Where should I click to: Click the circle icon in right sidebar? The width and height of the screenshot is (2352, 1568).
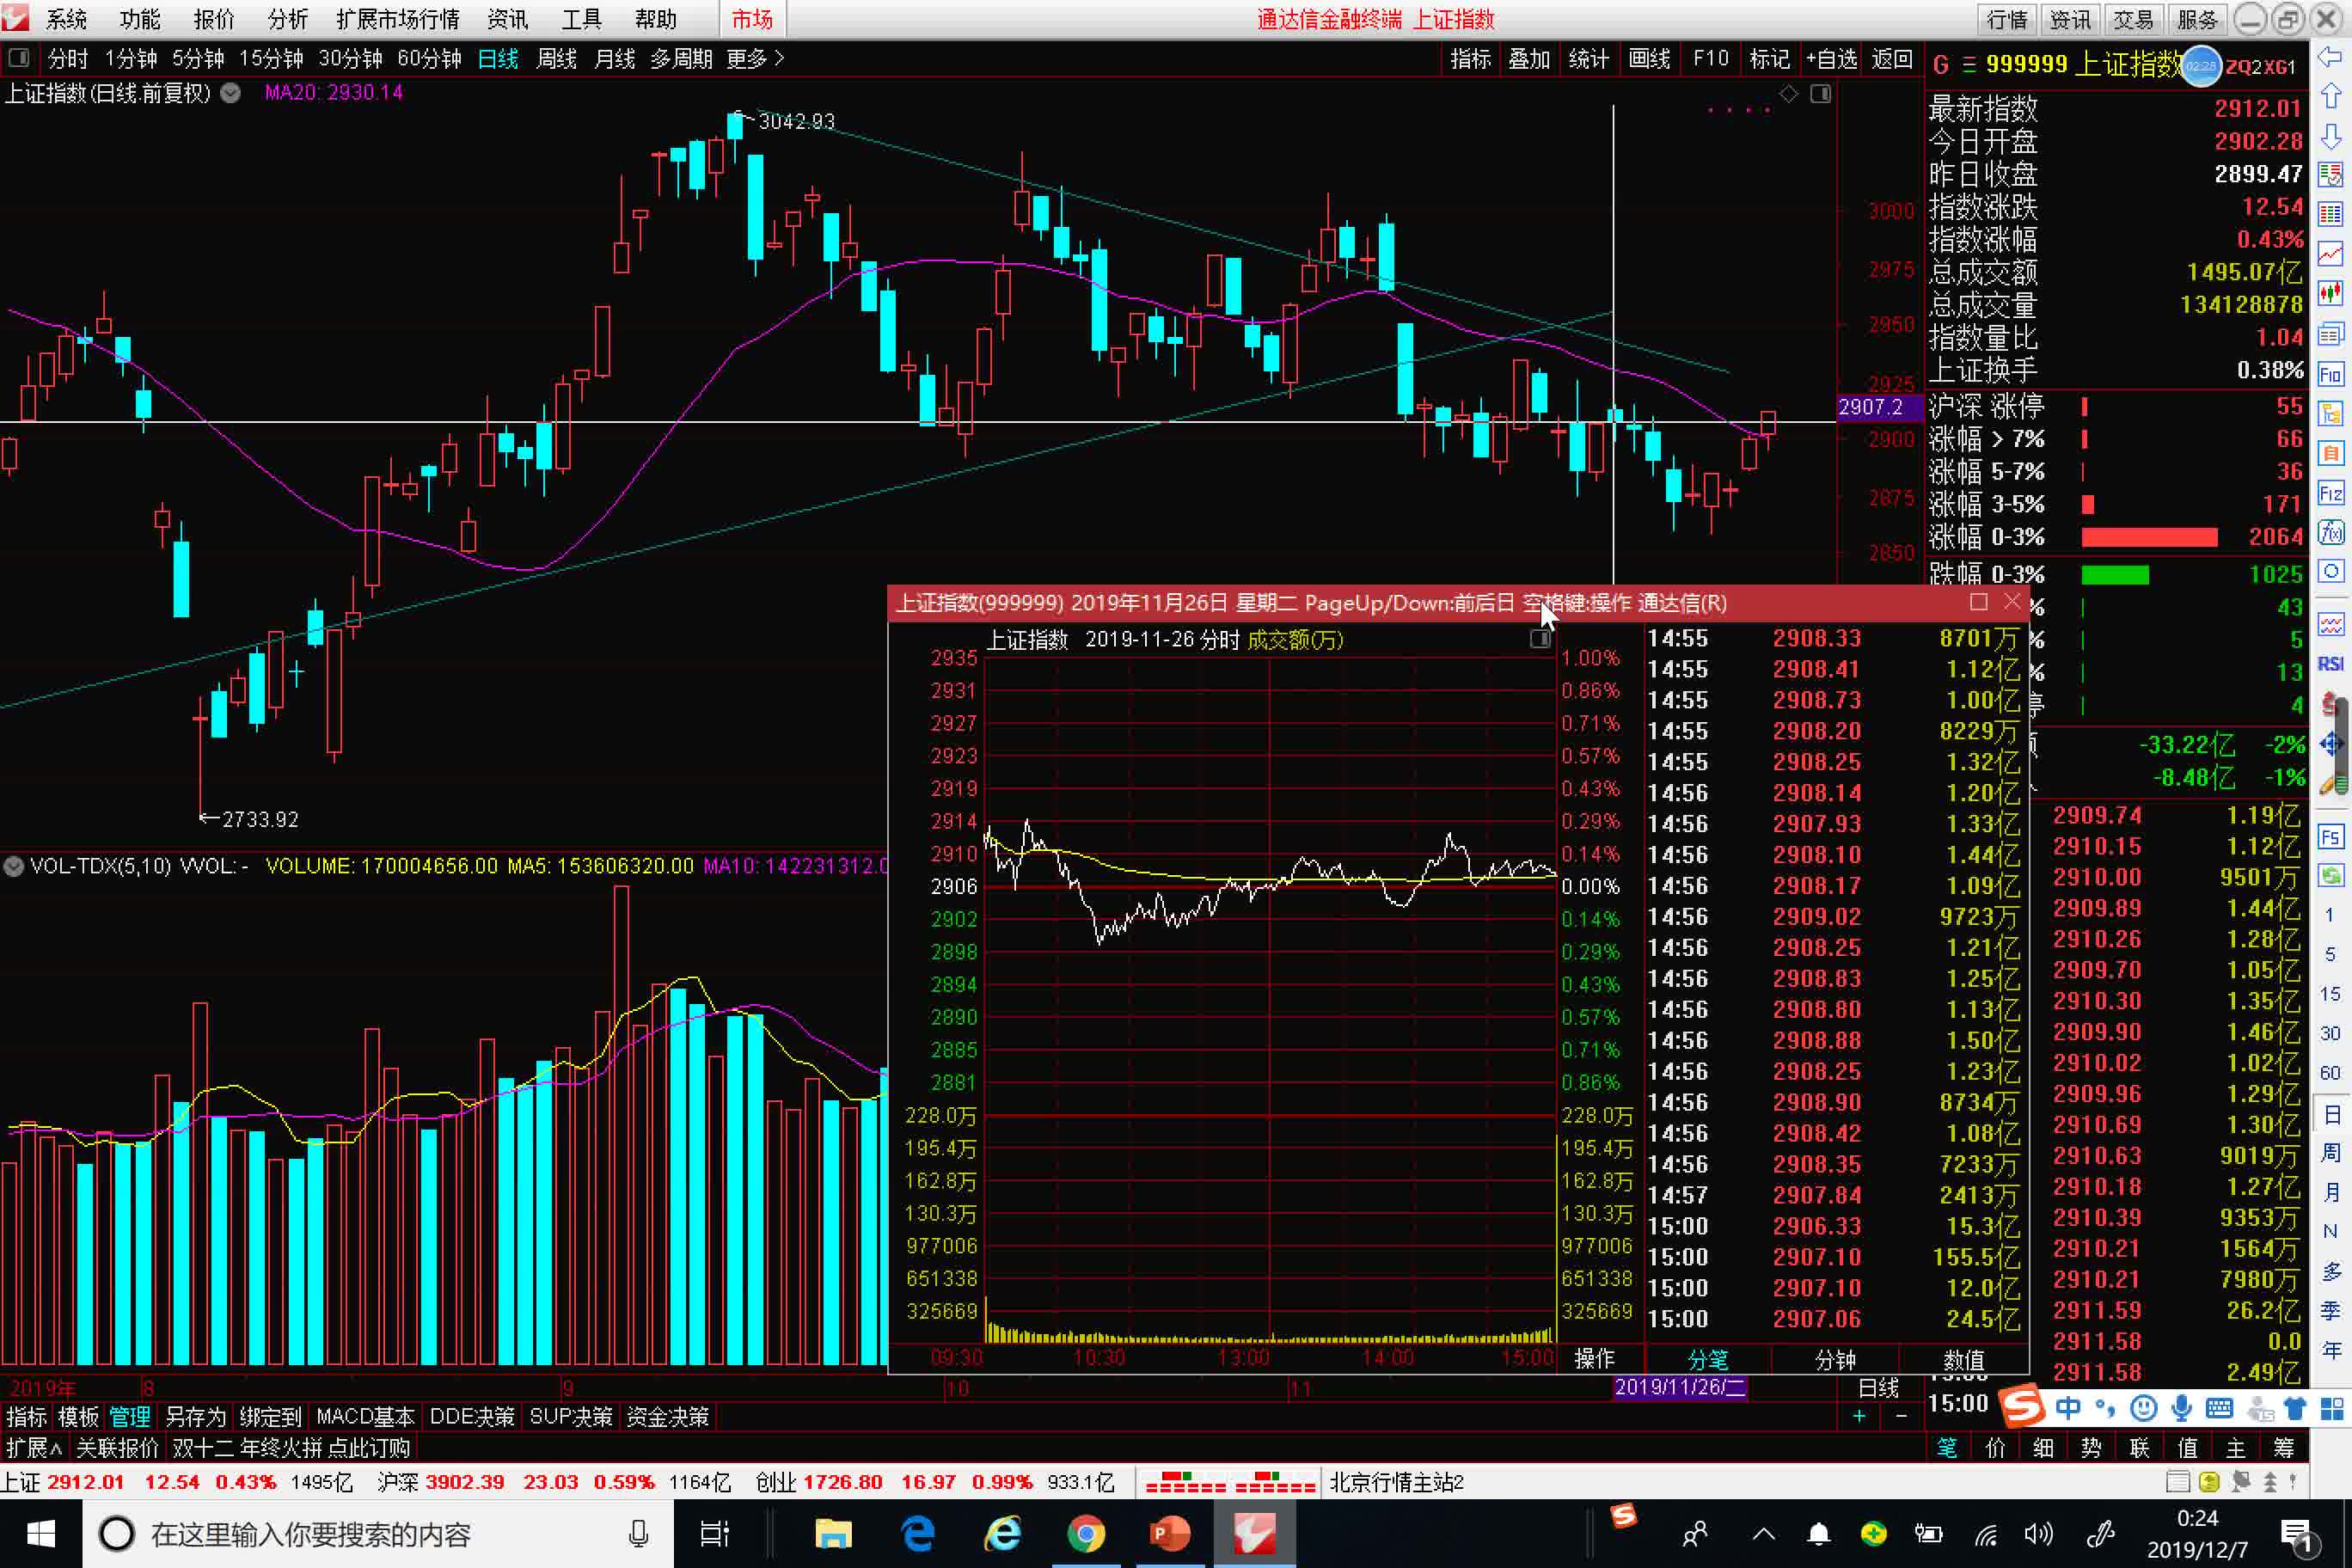click(2331, 571)
